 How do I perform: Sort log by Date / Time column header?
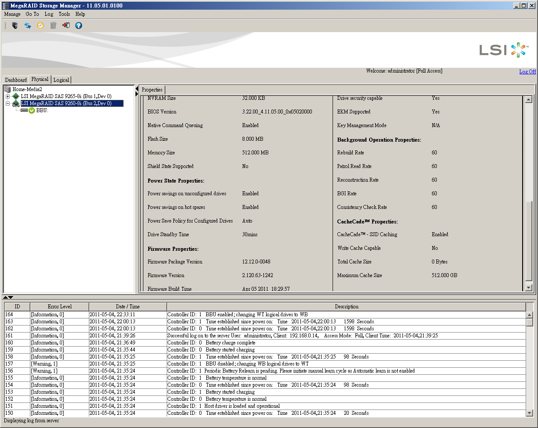128,307
